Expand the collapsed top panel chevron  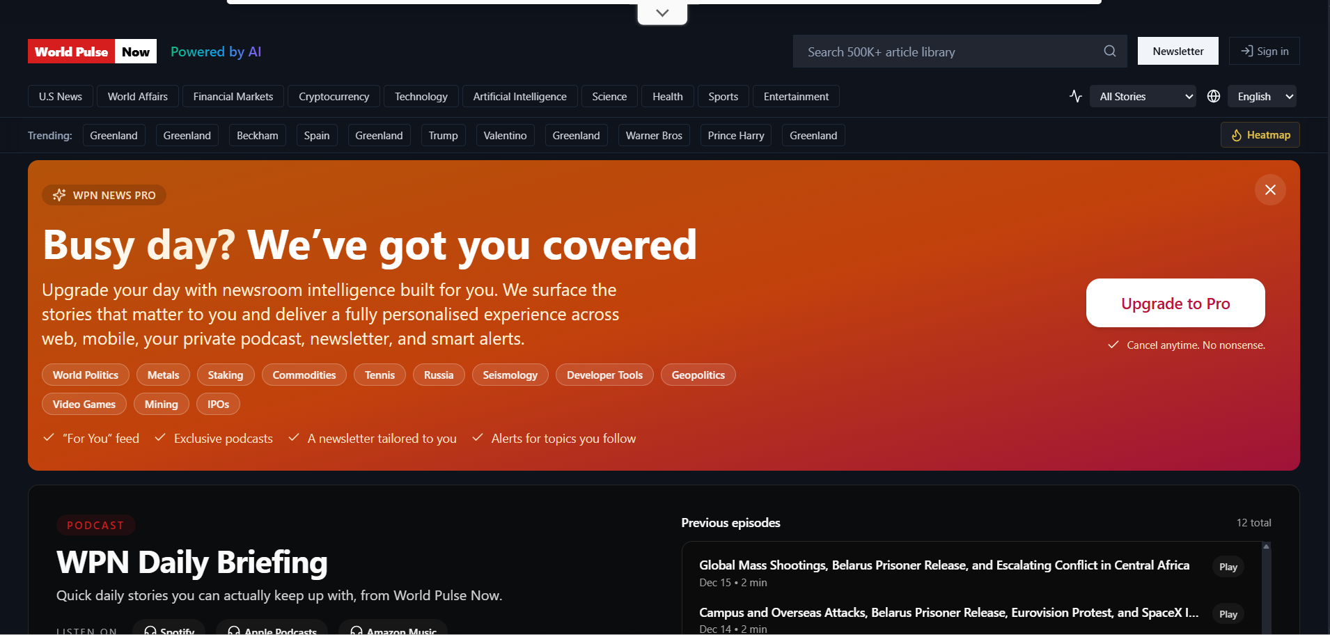(662, 13)
